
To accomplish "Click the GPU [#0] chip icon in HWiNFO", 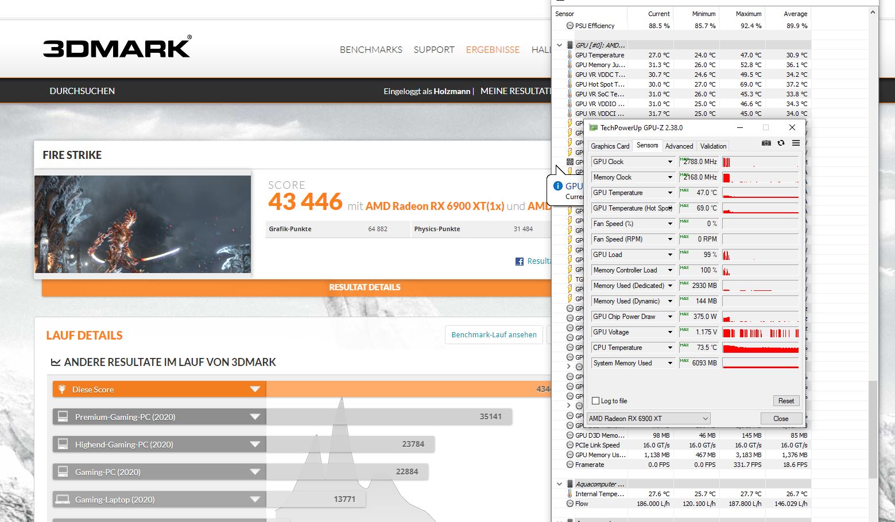I will (x=570, y=45).
